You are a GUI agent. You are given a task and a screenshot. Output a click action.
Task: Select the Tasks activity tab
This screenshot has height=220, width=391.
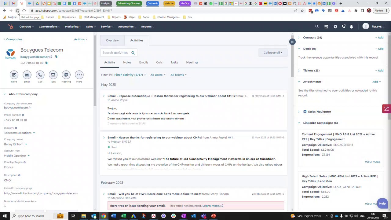pyautogui.click(x=174, y=62)
